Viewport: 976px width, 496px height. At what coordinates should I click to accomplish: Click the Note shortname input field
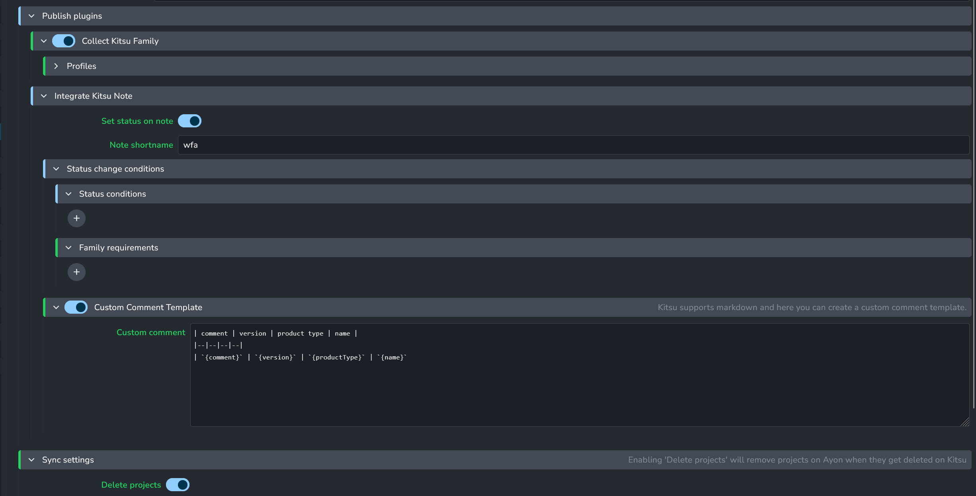coord(573,145)
